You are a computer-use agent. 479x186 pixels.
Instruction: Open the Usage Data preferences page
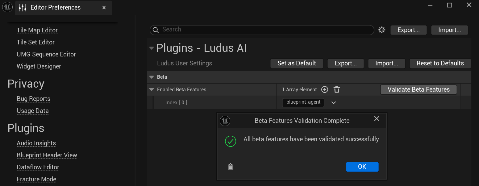click(32, 110)
